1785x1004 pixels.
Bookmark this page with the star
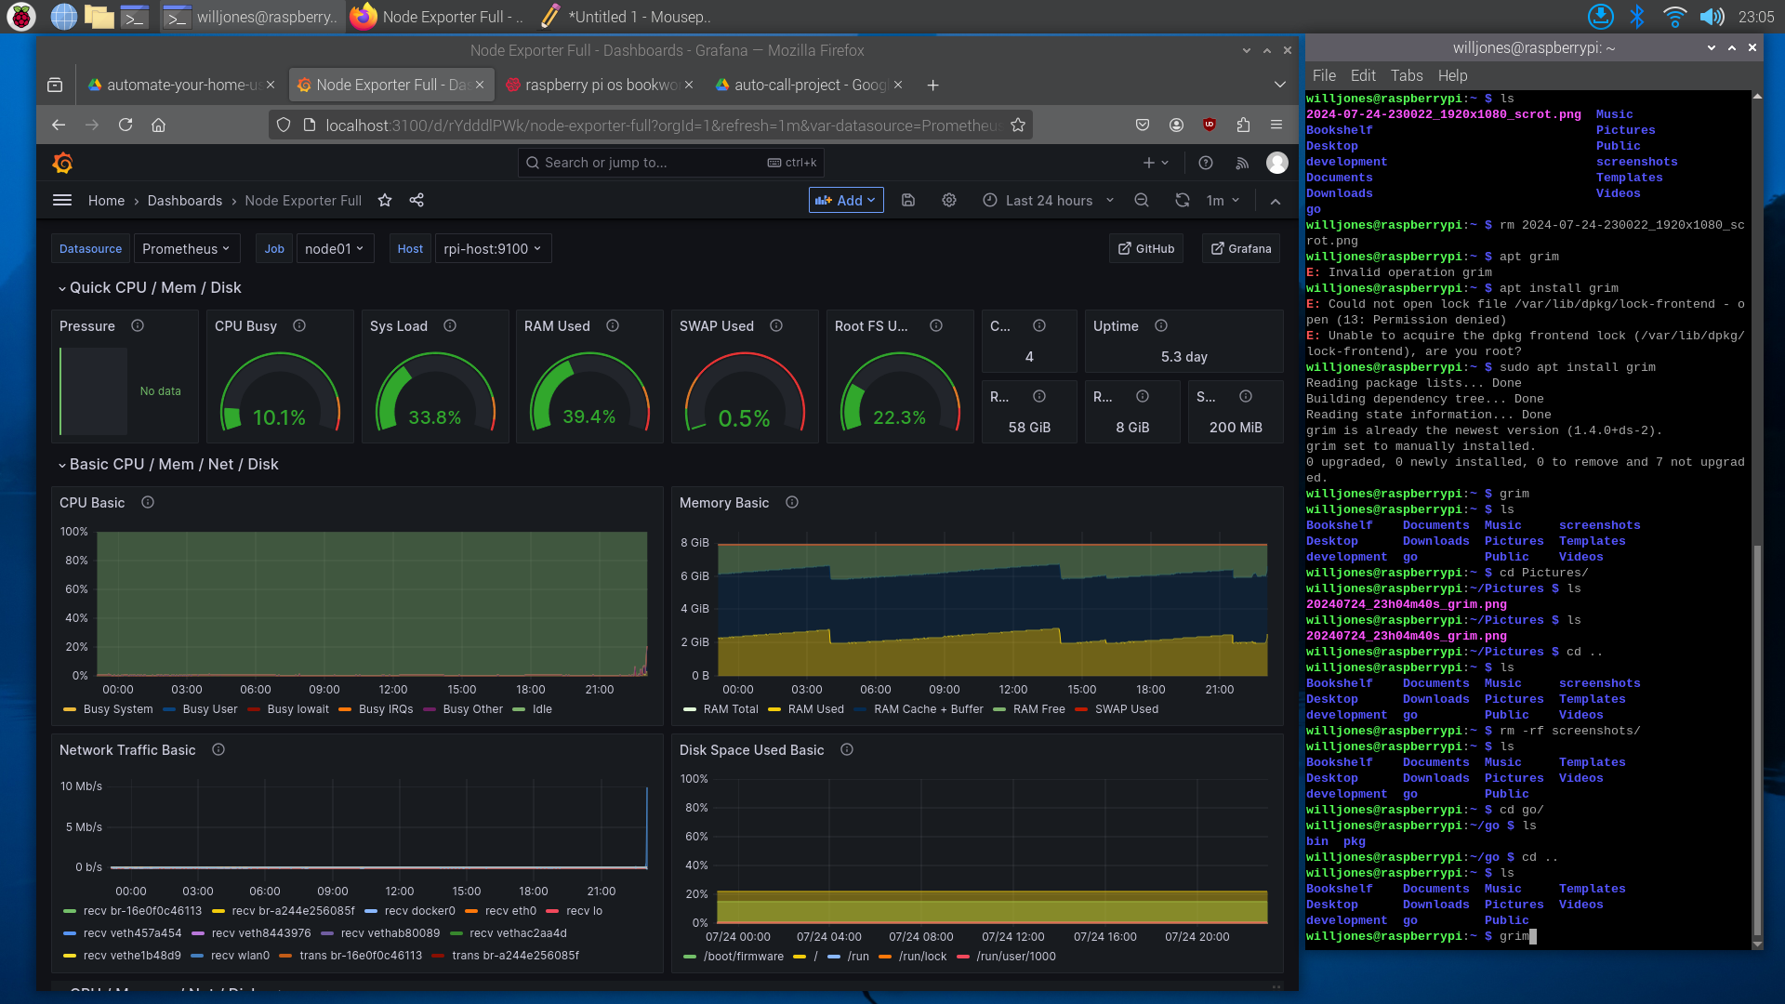pyautogui.click(x=1018, y=125)
